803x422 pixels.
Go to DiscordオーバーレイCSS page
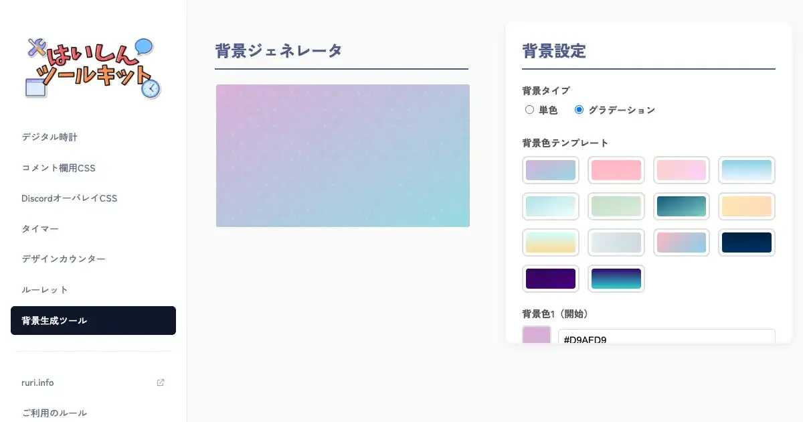[x=69, y=198]
